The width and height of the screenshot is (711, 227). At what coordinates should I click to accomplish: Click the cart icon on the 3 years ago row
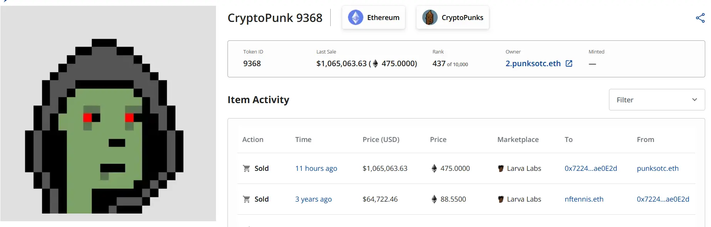point(246,199)
